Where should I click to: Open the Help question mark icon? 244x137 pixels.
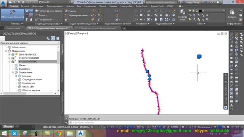click(x=218, y=2)
